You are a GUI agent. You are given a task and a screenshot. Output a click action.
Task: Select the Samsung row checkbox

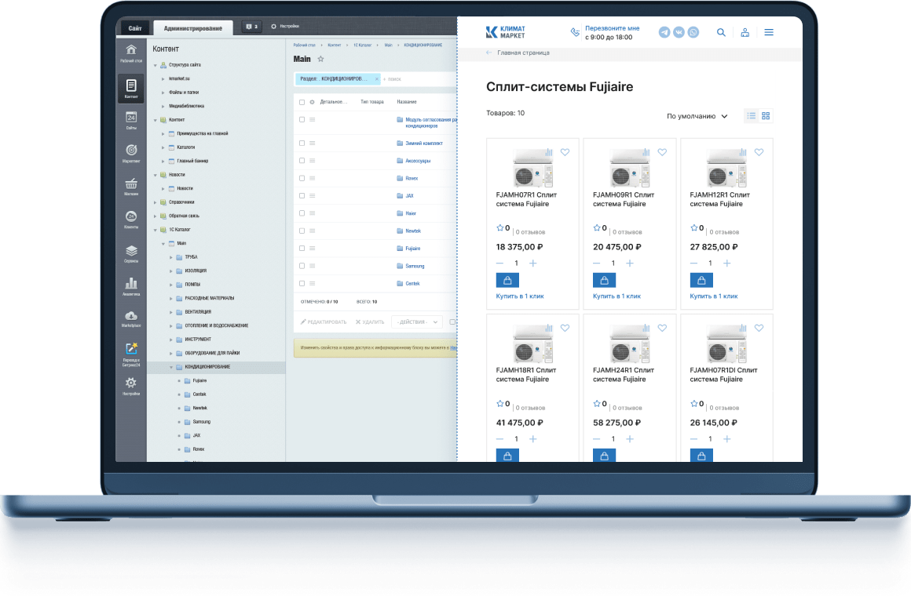tap(302, 266)
